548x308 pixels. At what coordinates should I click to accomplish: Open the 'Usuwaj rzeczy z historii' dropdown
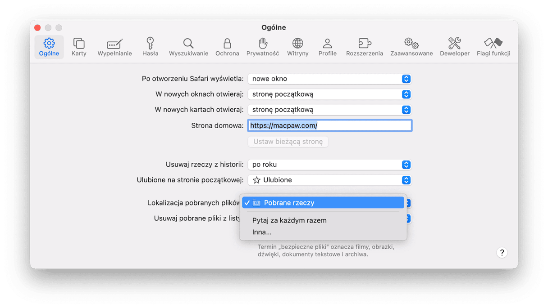click(x=329, y=165)
